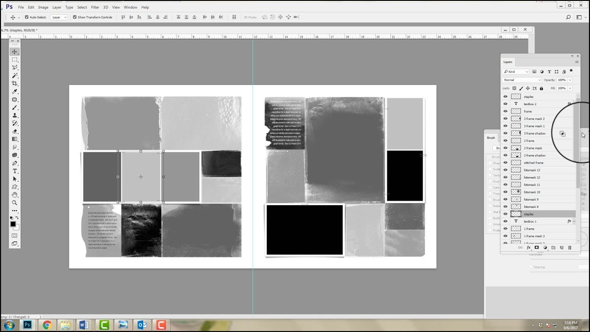Click Lock all padlock icon
The image size is (590, 332).
tap(541, 88)
